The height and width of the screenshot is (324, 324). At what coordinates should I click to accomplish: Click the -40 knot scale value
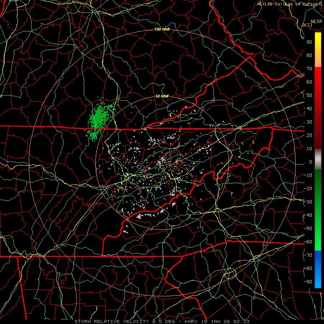point(308,215)
